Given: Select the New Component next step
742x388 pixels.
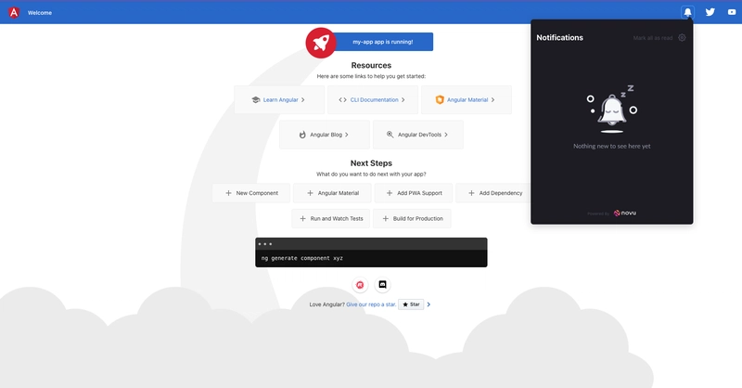Looking at the screenshot, I should [251, 193].
